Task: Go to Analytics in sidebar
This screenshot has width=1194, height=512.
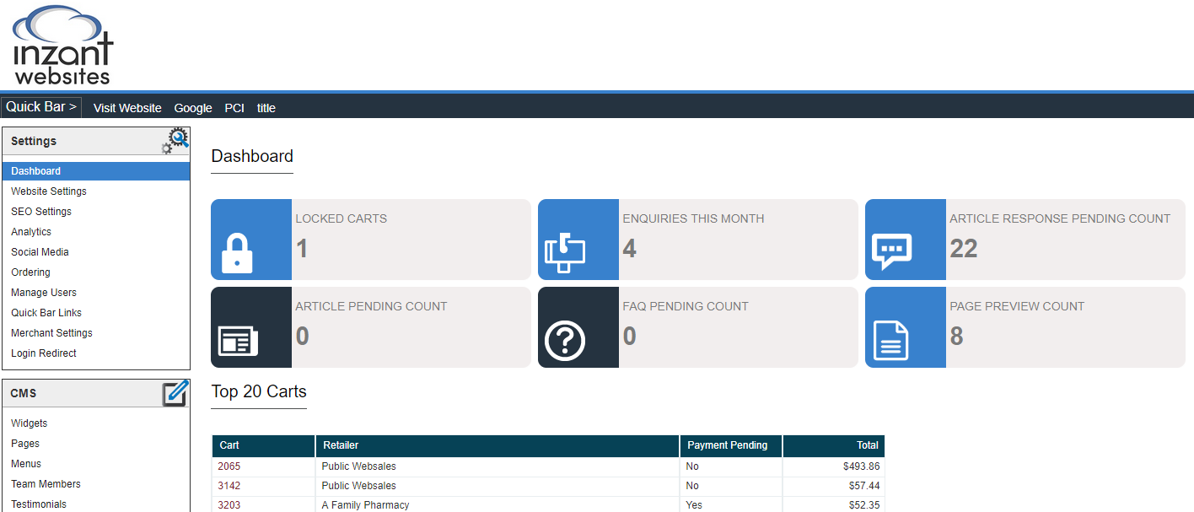Action: pos(31,232)
